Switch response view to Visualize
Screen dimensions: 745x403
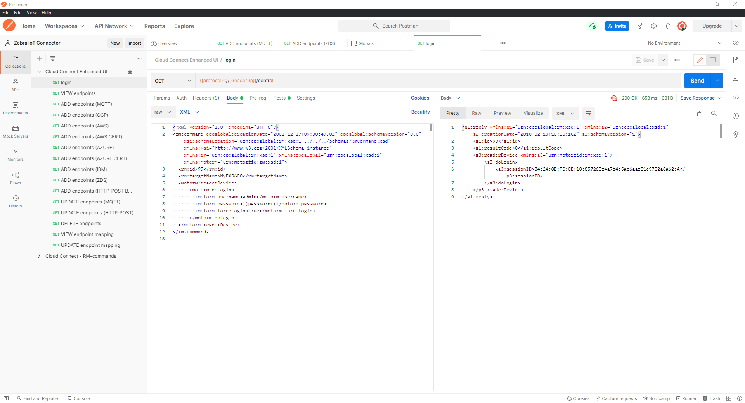[x=533, y=113]
